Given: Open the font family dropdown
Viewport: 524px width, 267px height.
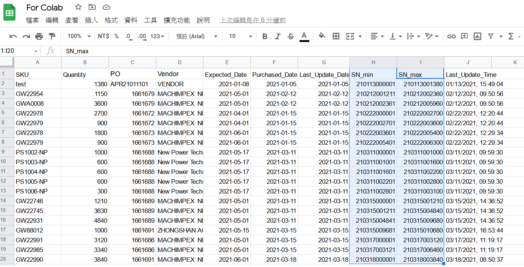Looking at the screenshot, I should coord(195,36).
